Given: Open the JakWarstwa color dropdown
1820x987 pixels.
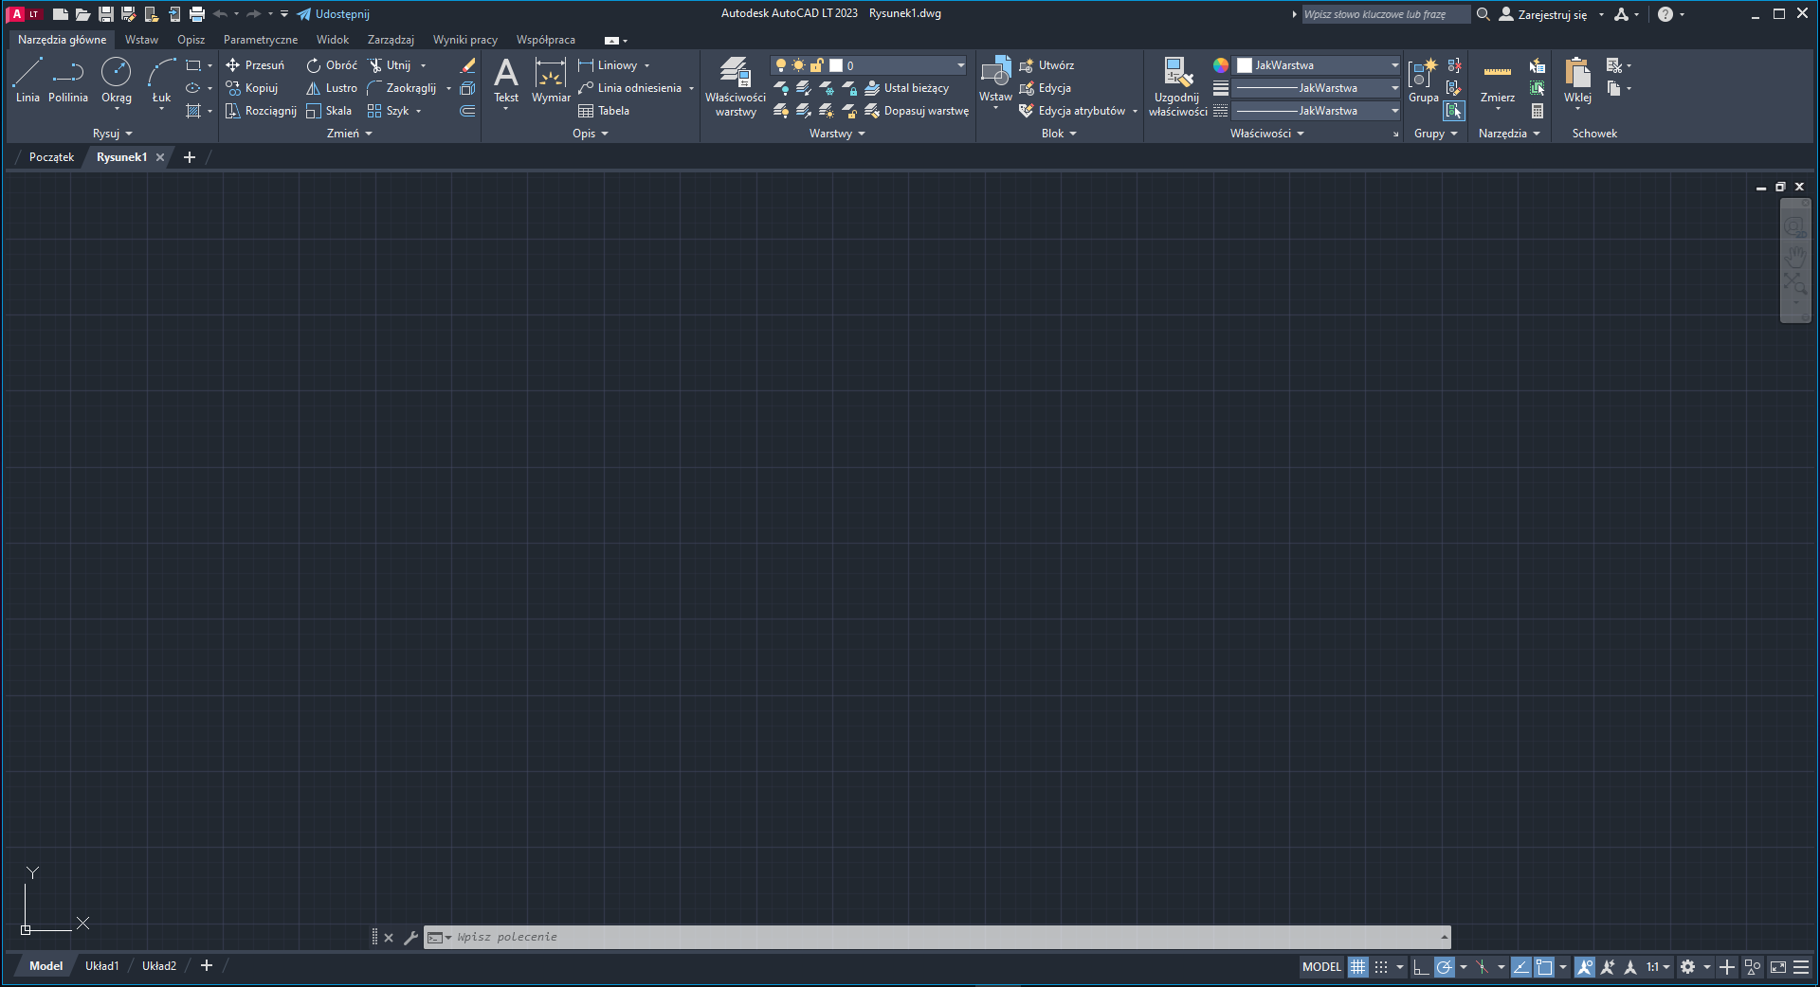Looking at the screenshot, I should tap(1317, 65).
